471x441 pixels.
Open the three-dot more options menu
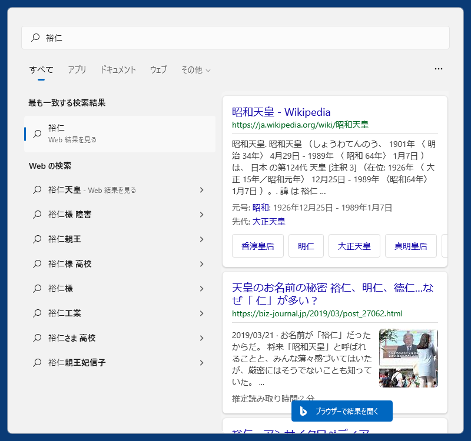pyautogui.click(x=438, y=69)
